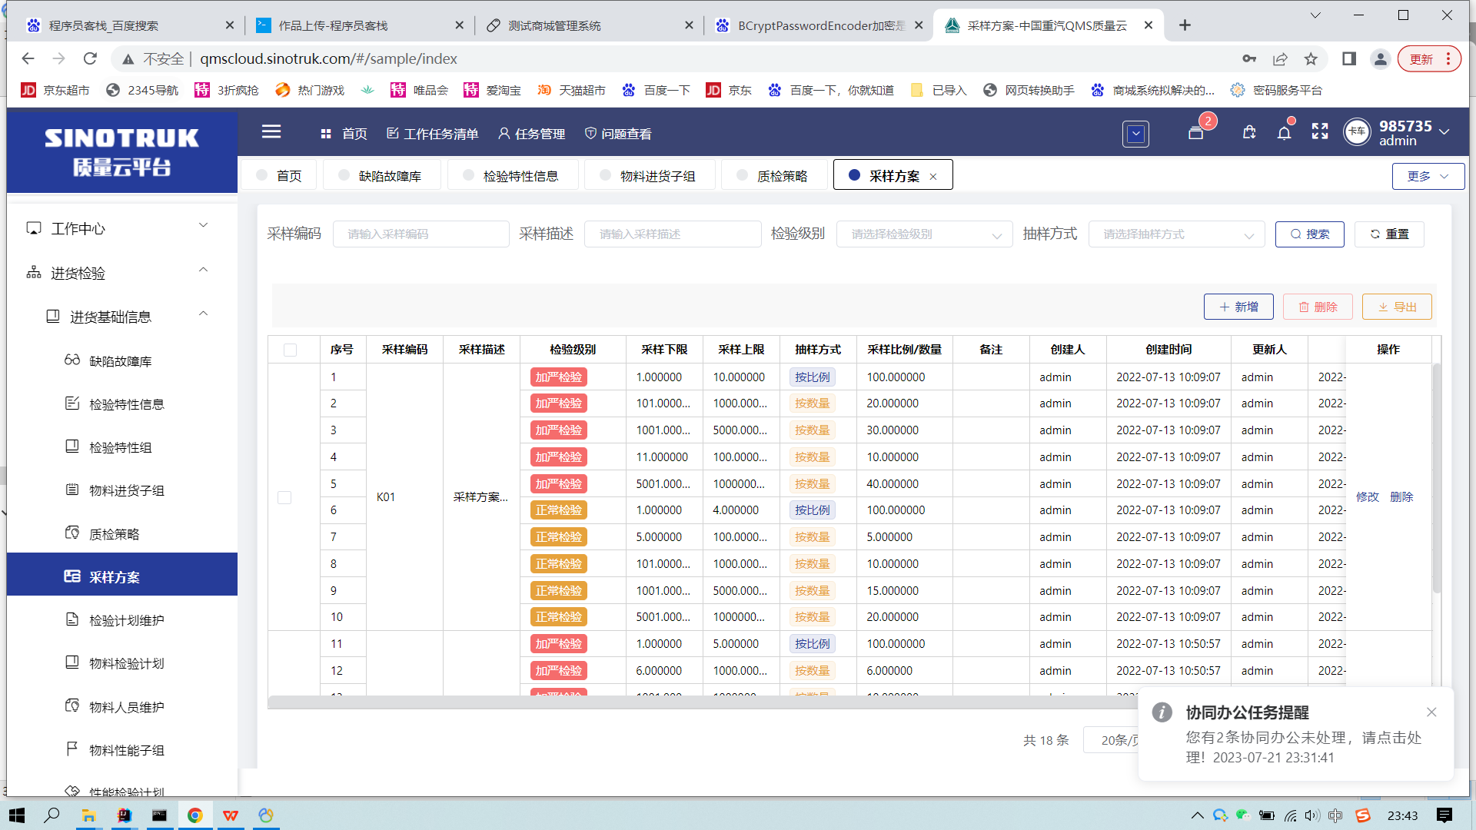Viewport: 1476px width, 830px height.
Task: Open the 更多 tabs dropdown
Action: pos(1428,176)
